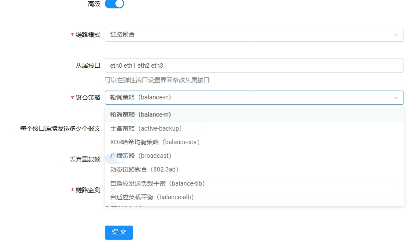This screenshot has height=241, width=411.
Task: Collapse 聚合策略 list using its arrow icon
Action: tap(396, 98)
